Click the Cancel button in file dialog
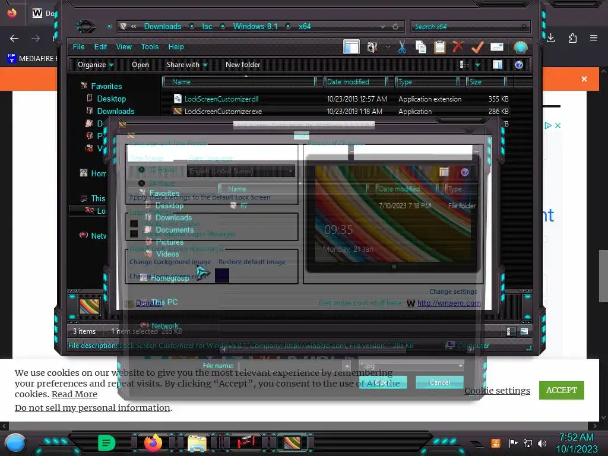This screenshot has width=608, height=456. click(440, 382)
